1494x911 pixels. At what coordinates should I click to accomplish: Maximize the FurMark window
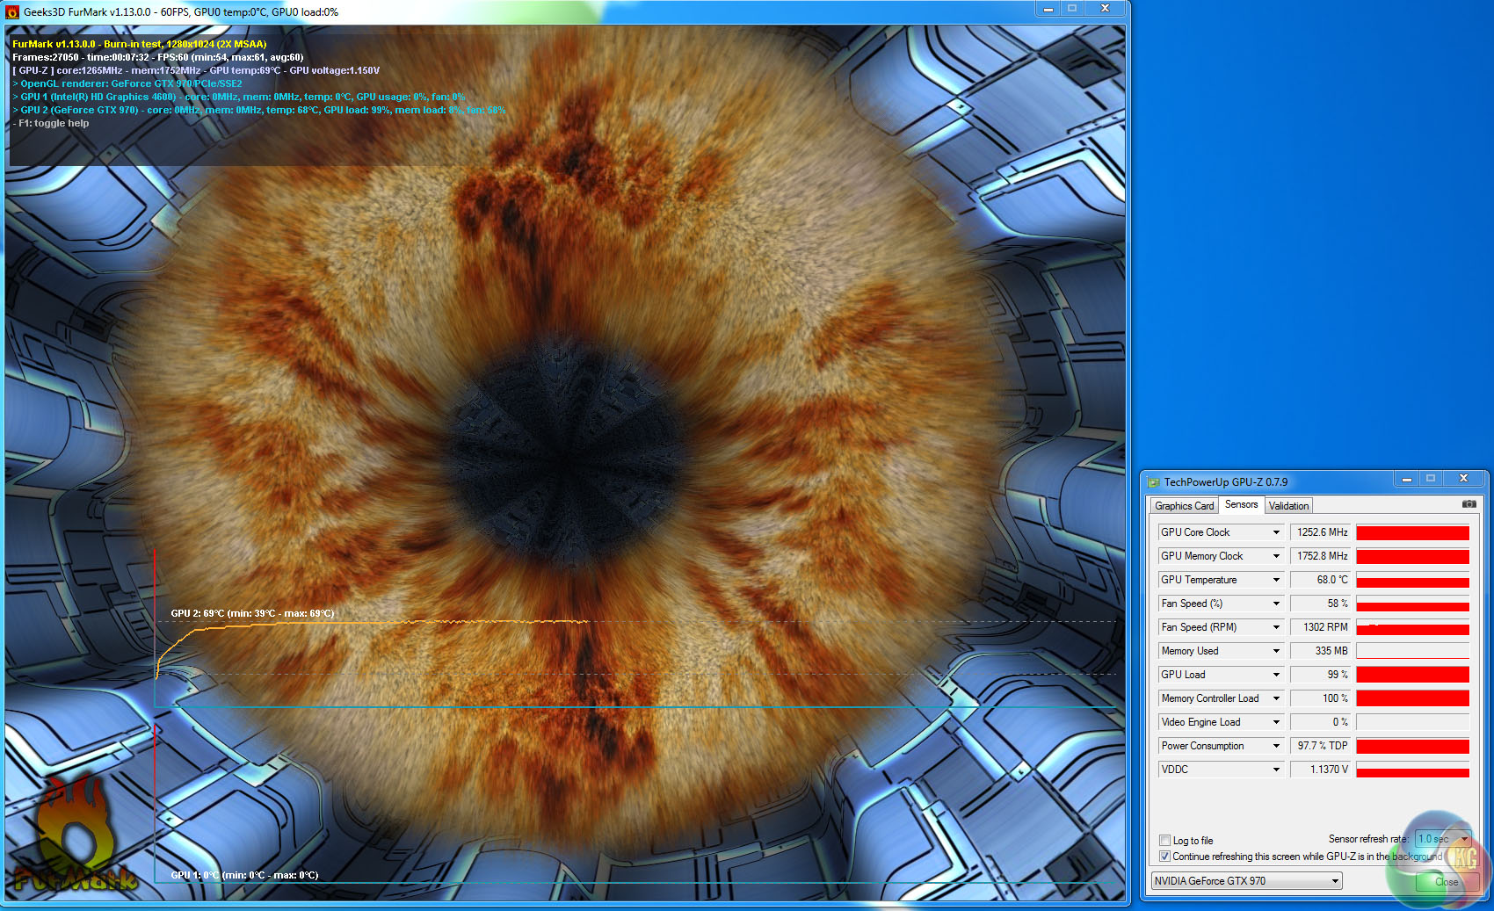tap(1072, 9)
